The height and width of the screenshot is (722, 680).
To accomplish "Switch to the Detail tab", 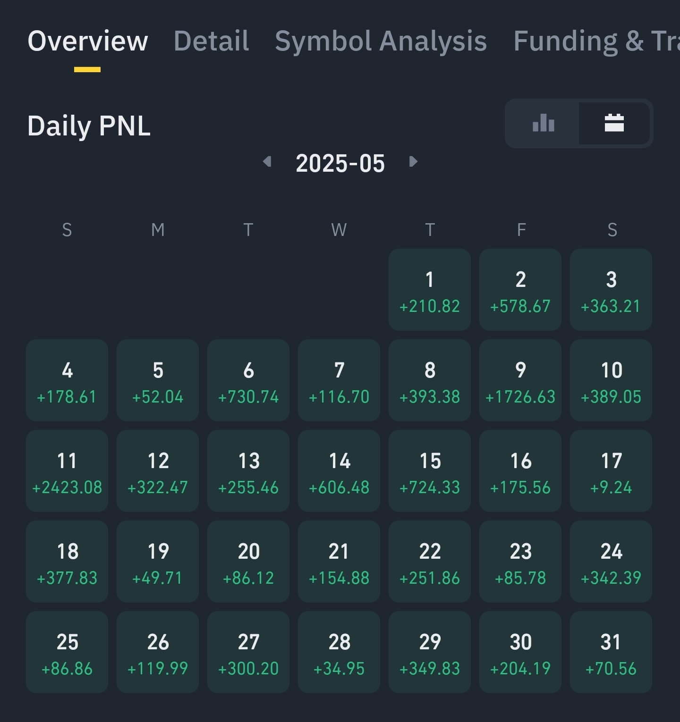I will [x=211, y=41].
